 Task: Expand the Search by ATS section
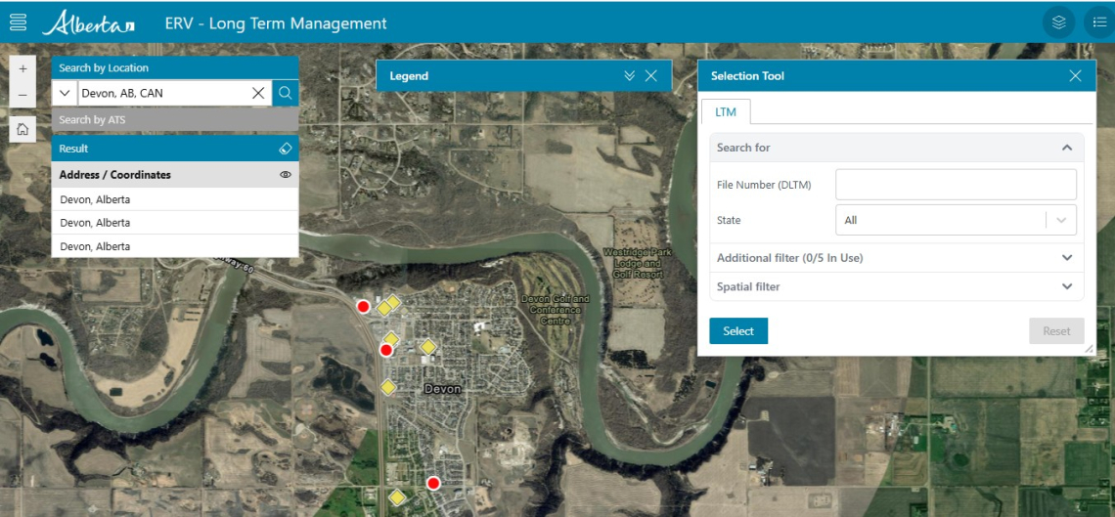click(x=175, y=120)
